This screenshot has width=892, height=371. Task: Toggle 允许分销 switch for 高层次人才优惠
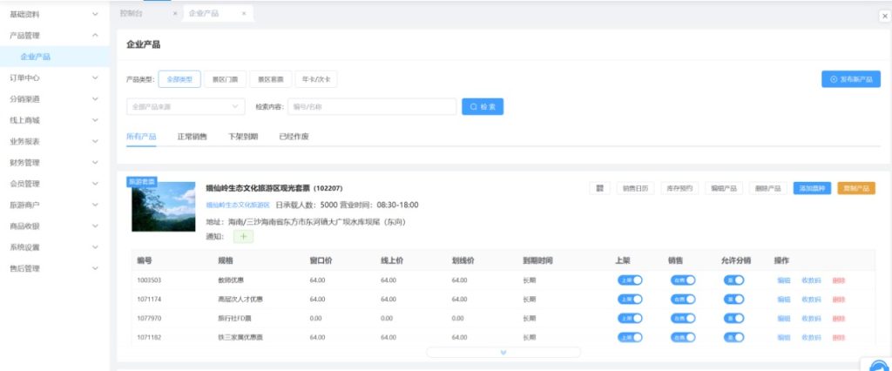click(x=733, y=300)
